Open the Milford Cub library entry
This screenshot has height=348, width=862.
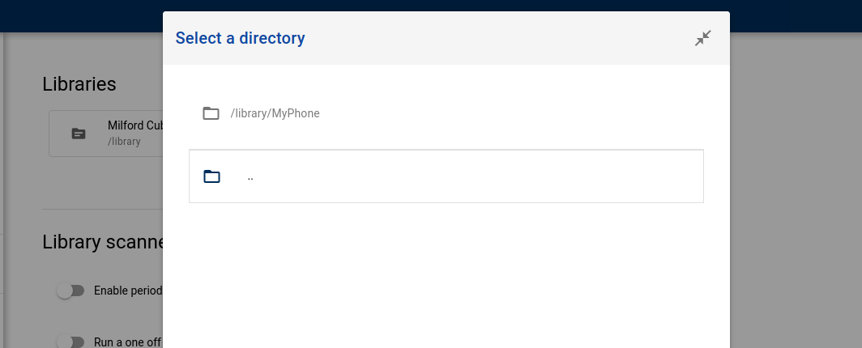[105, 134]
